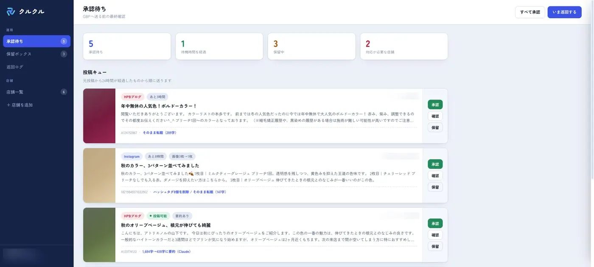Select the 保留中 stat card showing 3
Screen dimensions: 594x267
[x=311, y=47]
